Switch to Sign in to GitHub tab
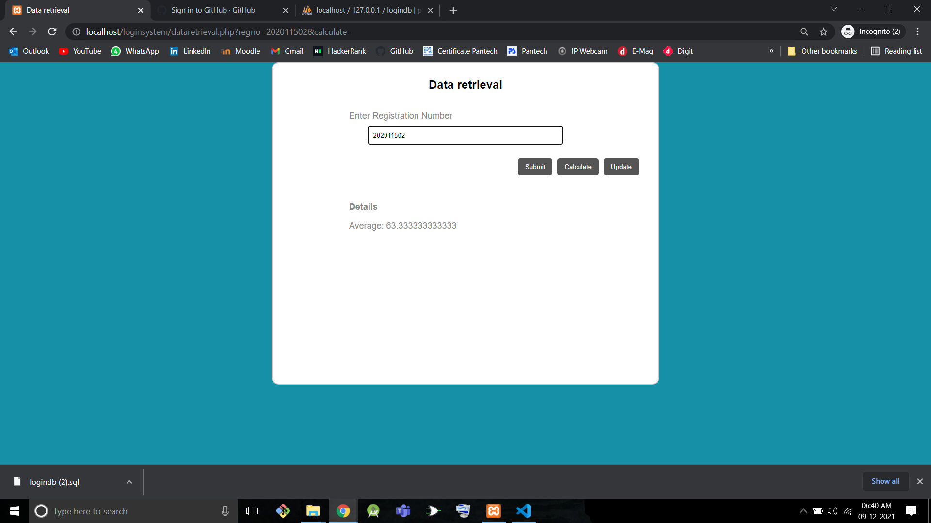 point(213,10)
